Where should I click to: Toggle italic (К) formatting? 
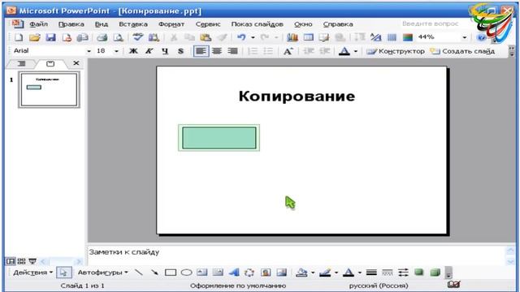[x=149, y=51]
